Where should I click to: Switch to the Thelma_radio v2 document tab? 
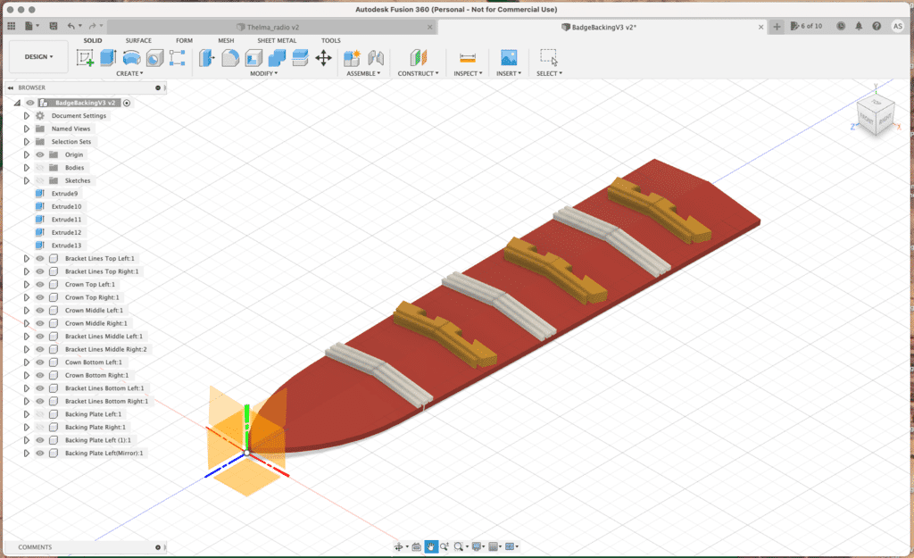273,27
